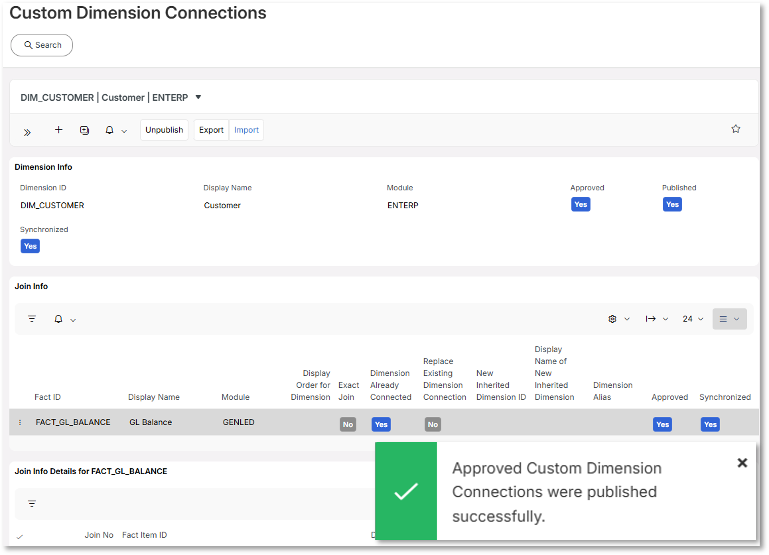Screen dimensions: 769x555
Task: Click the ENTERP Module value in Dimension Info
Action: [403, 205]
